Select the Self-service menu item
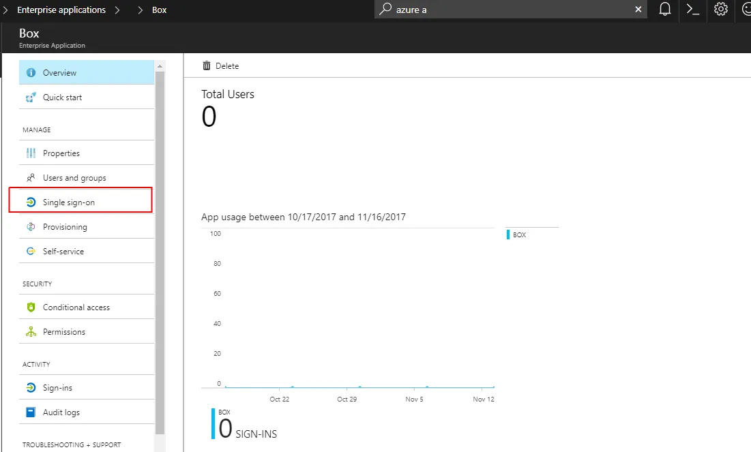 pyautogui.click(x=87, y=252)
